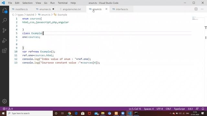The image size is (207, 116).
Task: Click the split editor right icon
Action: pos(196,9)
